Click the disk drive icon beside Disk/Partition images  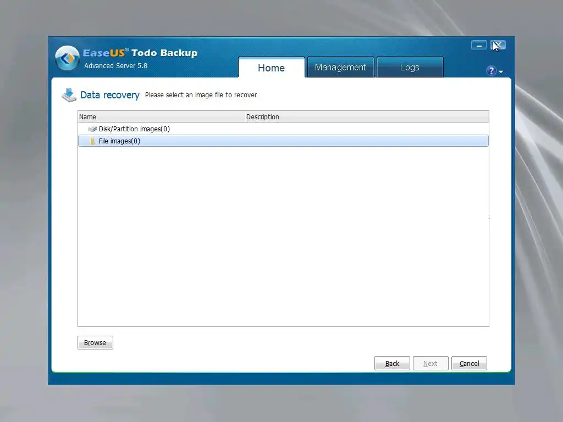[92, 129]
